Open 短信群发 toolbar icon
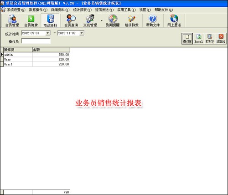Screen dimensions: 228x195 click(132, 21)
